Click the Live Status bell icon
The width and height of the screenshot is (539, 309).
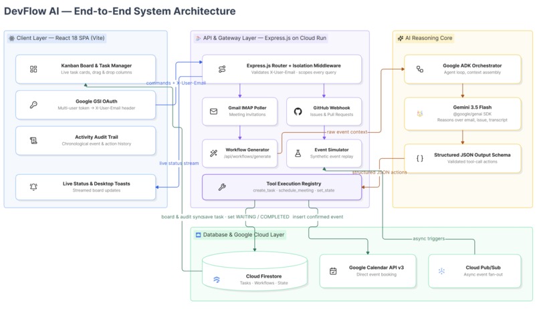(33, 187)
